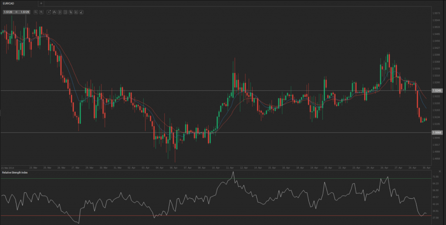Click the left edge panel expander handle
446x225 pixels.
(1, 113)
